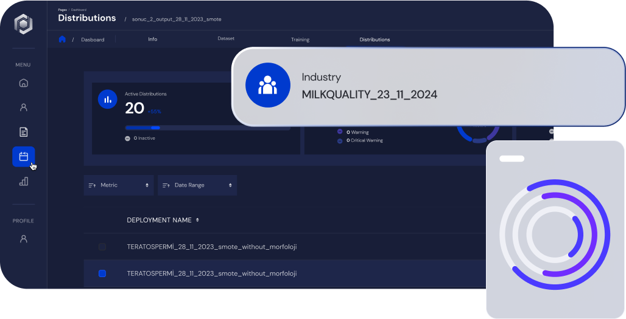The width and height of the screenshot is (626, 319).
Task: Open the user icon under MENU
Action: tap(24, 108)
